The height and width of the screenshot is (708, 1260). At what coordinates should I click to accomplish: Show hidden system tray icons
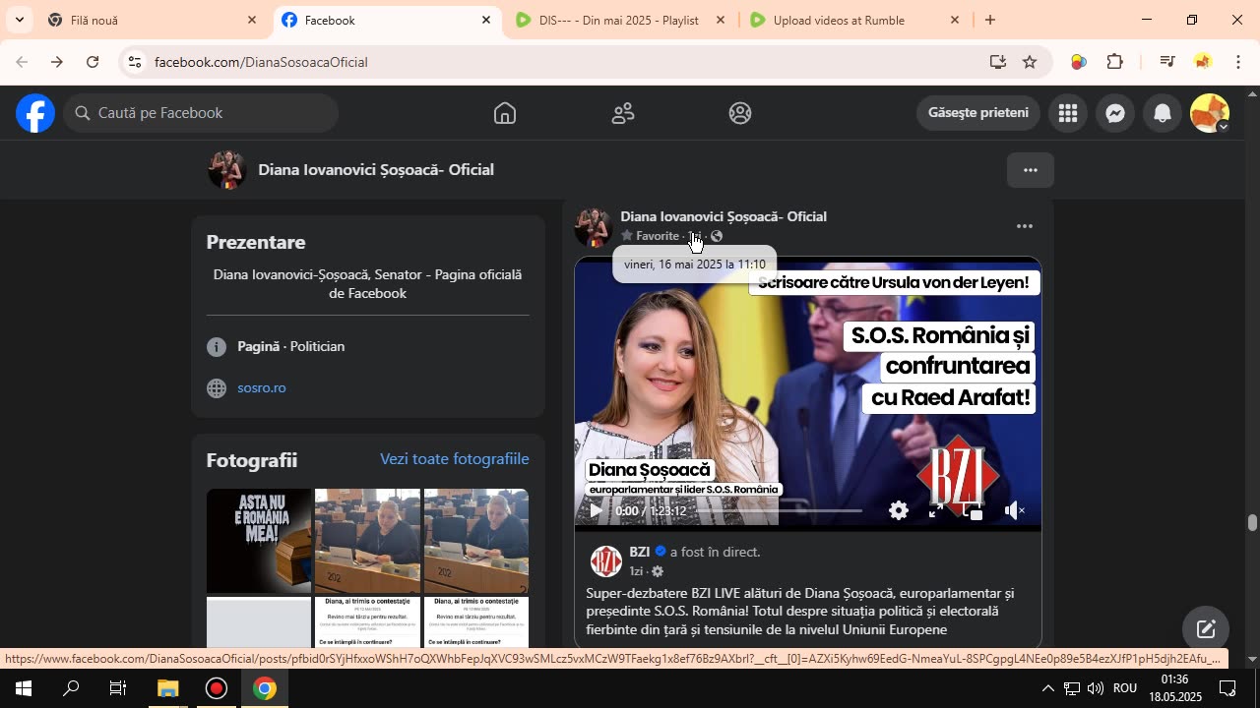point(1047,688)
